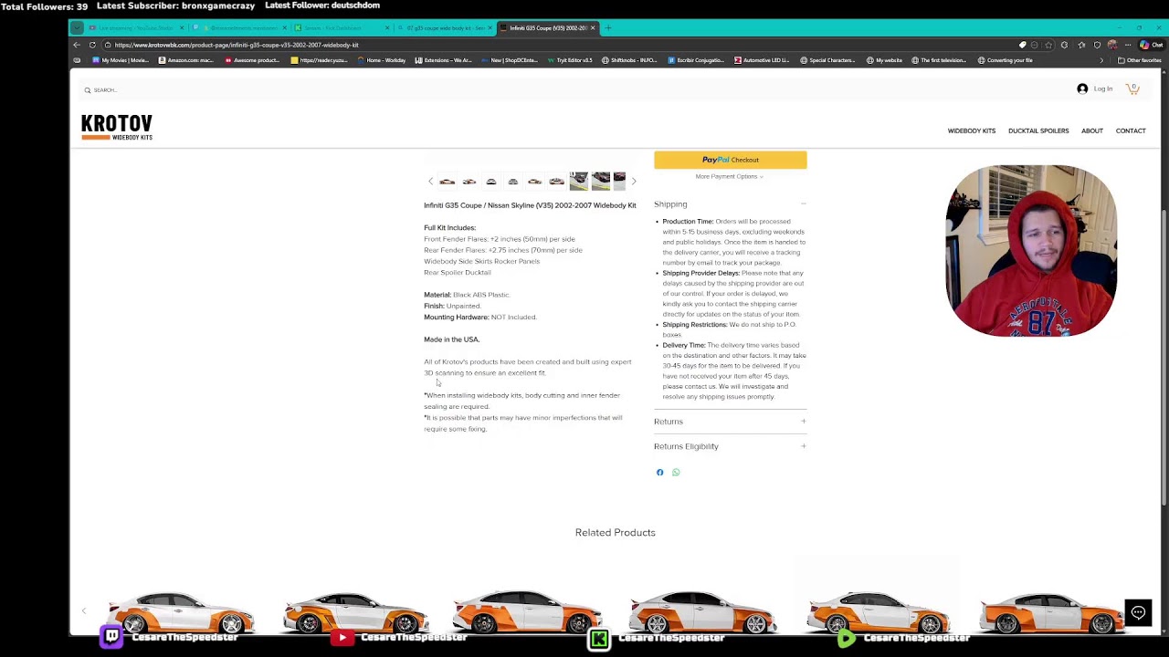Open Special Characters bookmark
This screenshot has width=1169, height=657.
(827, 60)
